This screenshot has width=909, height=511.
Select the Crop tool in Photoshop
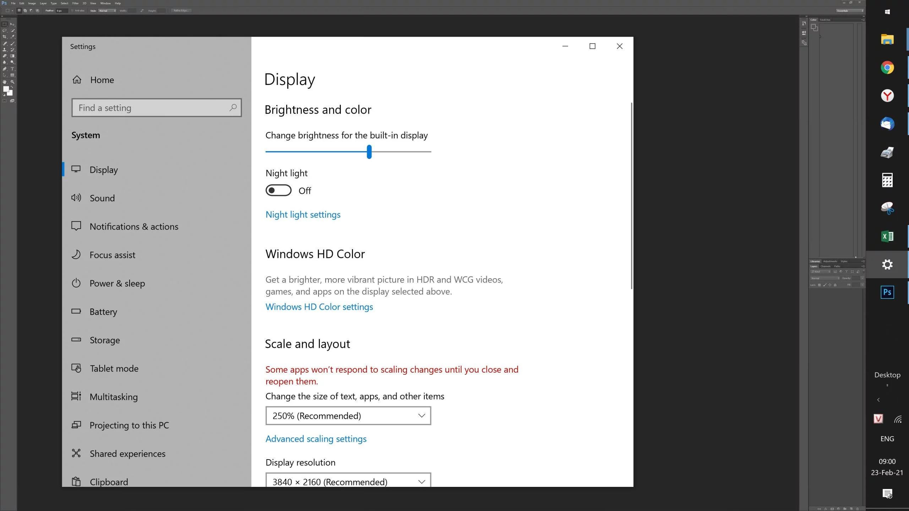(5, 37)
